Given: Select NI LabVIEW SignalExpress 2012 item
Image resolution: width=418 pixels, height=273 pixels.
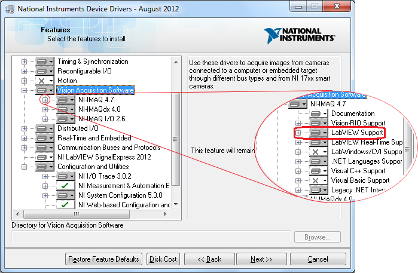Looking at the screenshot, I should point(104,157).
